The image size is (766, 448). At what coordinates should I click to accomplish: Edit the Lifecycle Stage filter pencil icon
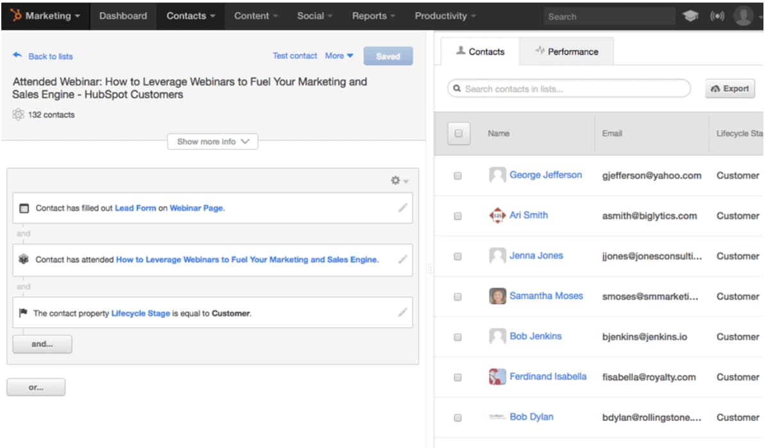point(402,313)
